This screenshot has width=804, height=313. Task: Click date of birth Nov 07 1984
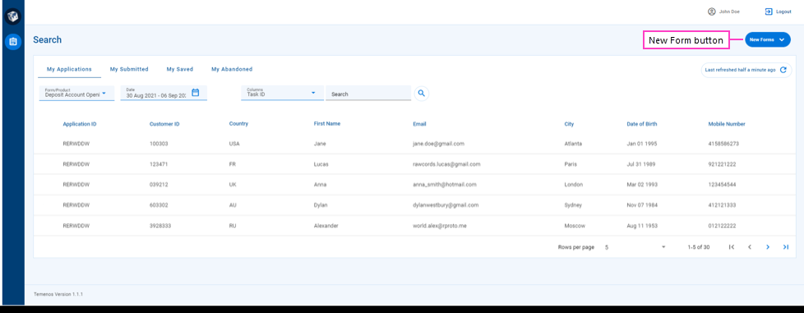pos(642,205)
